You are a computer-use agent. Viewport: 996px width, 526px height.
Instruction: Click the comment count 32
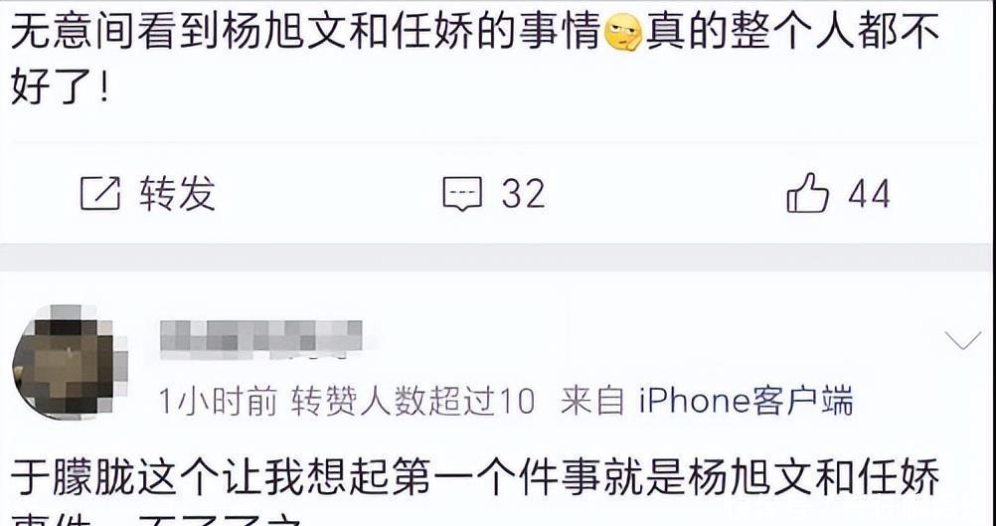click(524, 193)
